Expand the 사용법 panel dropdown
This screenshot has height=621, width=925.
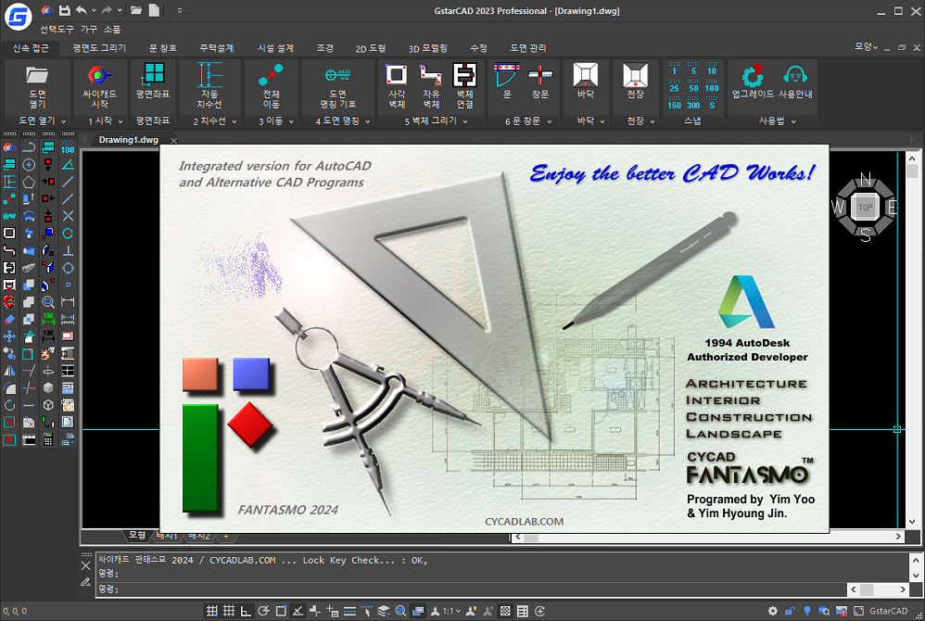point(793,121)
